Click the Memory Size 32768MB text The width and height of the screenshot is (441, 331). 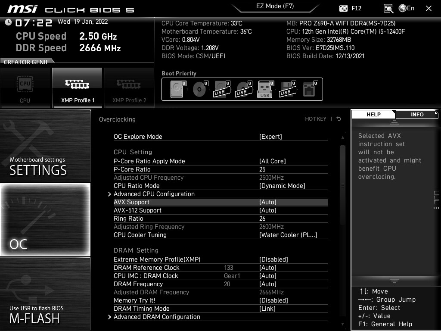point(319,40)
